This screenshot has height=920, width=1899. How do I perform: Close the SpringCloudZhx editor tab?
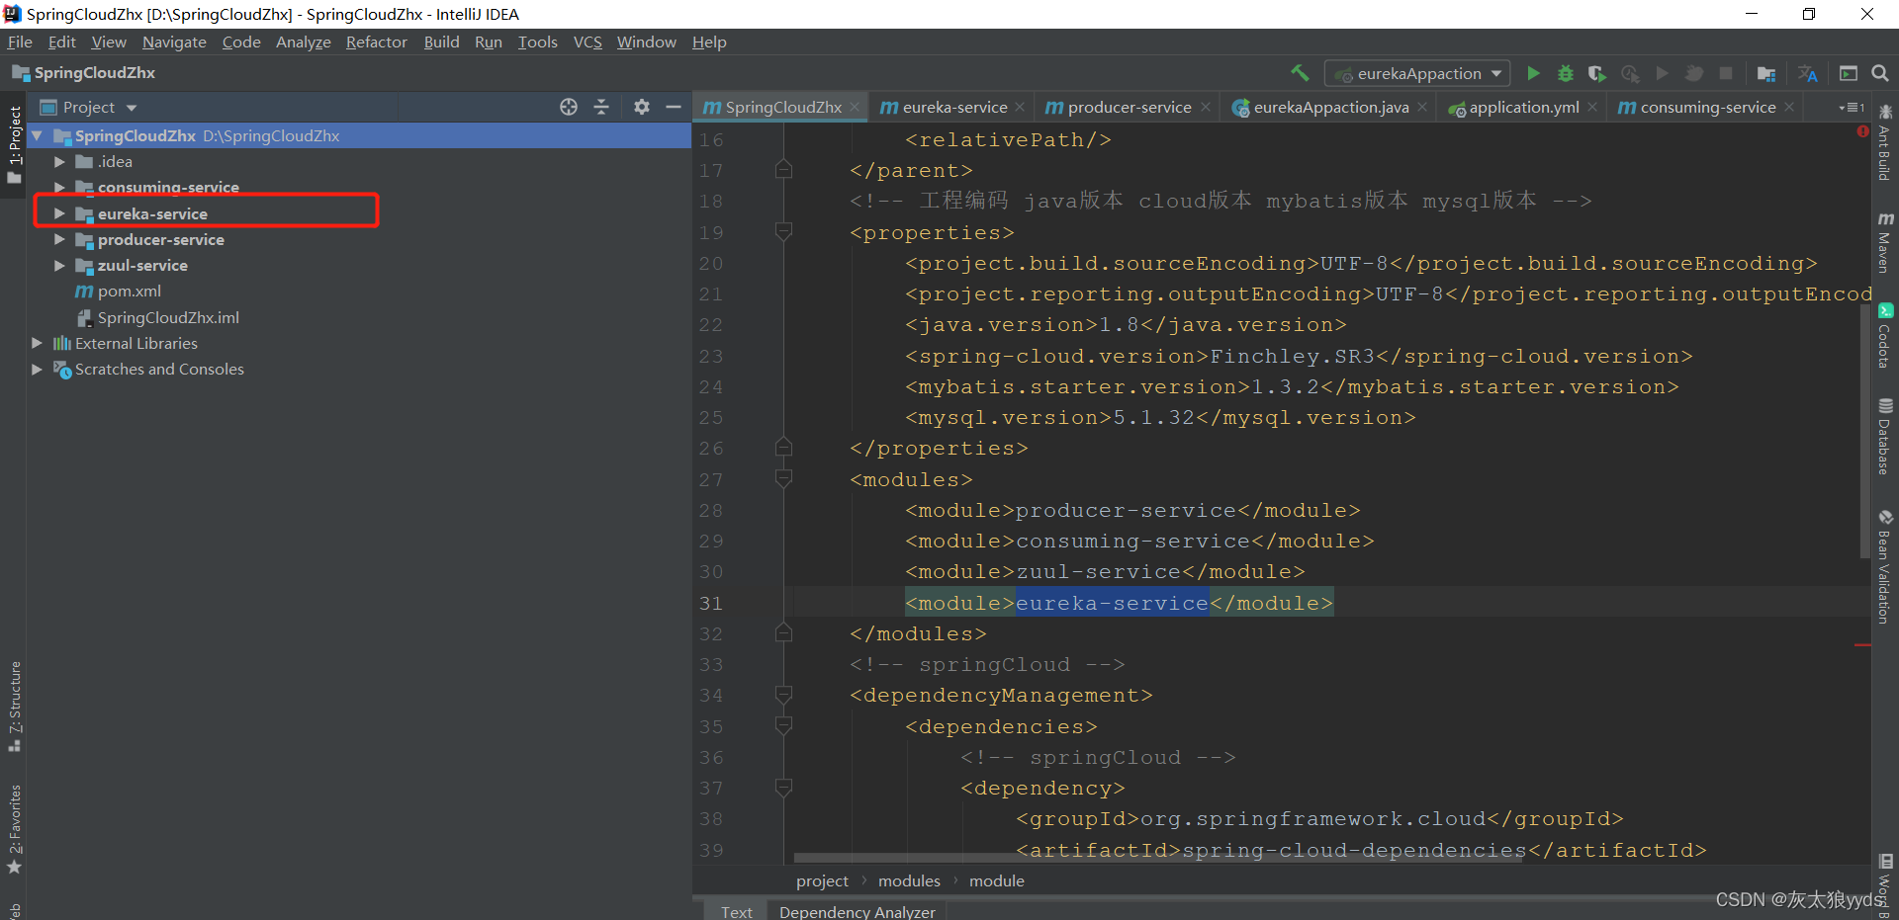click(855, 107)
